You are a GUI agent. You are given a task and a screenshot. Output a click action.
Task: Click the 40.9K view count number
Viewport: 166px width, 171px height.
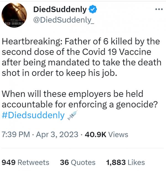(95, 135)
